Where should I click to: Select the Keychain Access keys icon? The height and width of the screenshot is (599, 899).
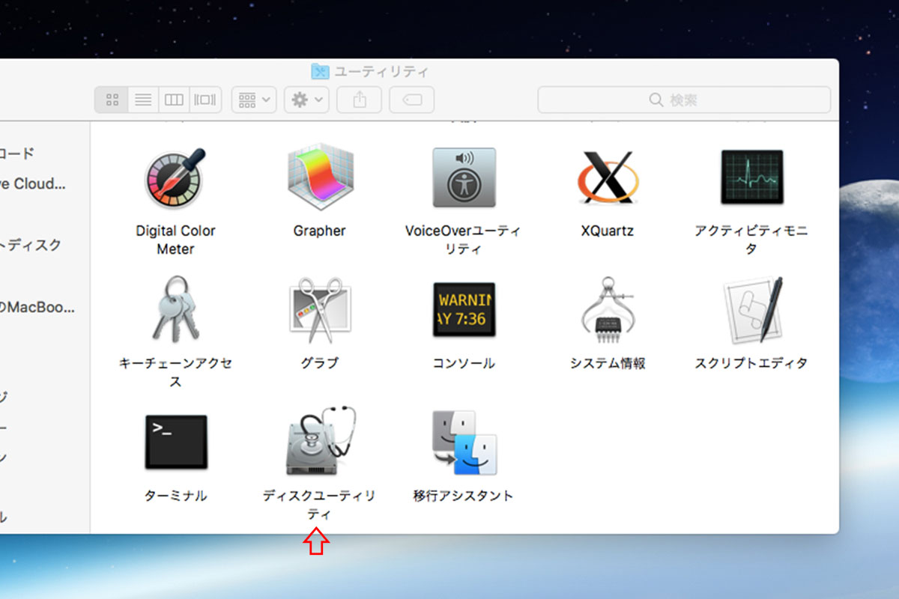pos(175,308)
